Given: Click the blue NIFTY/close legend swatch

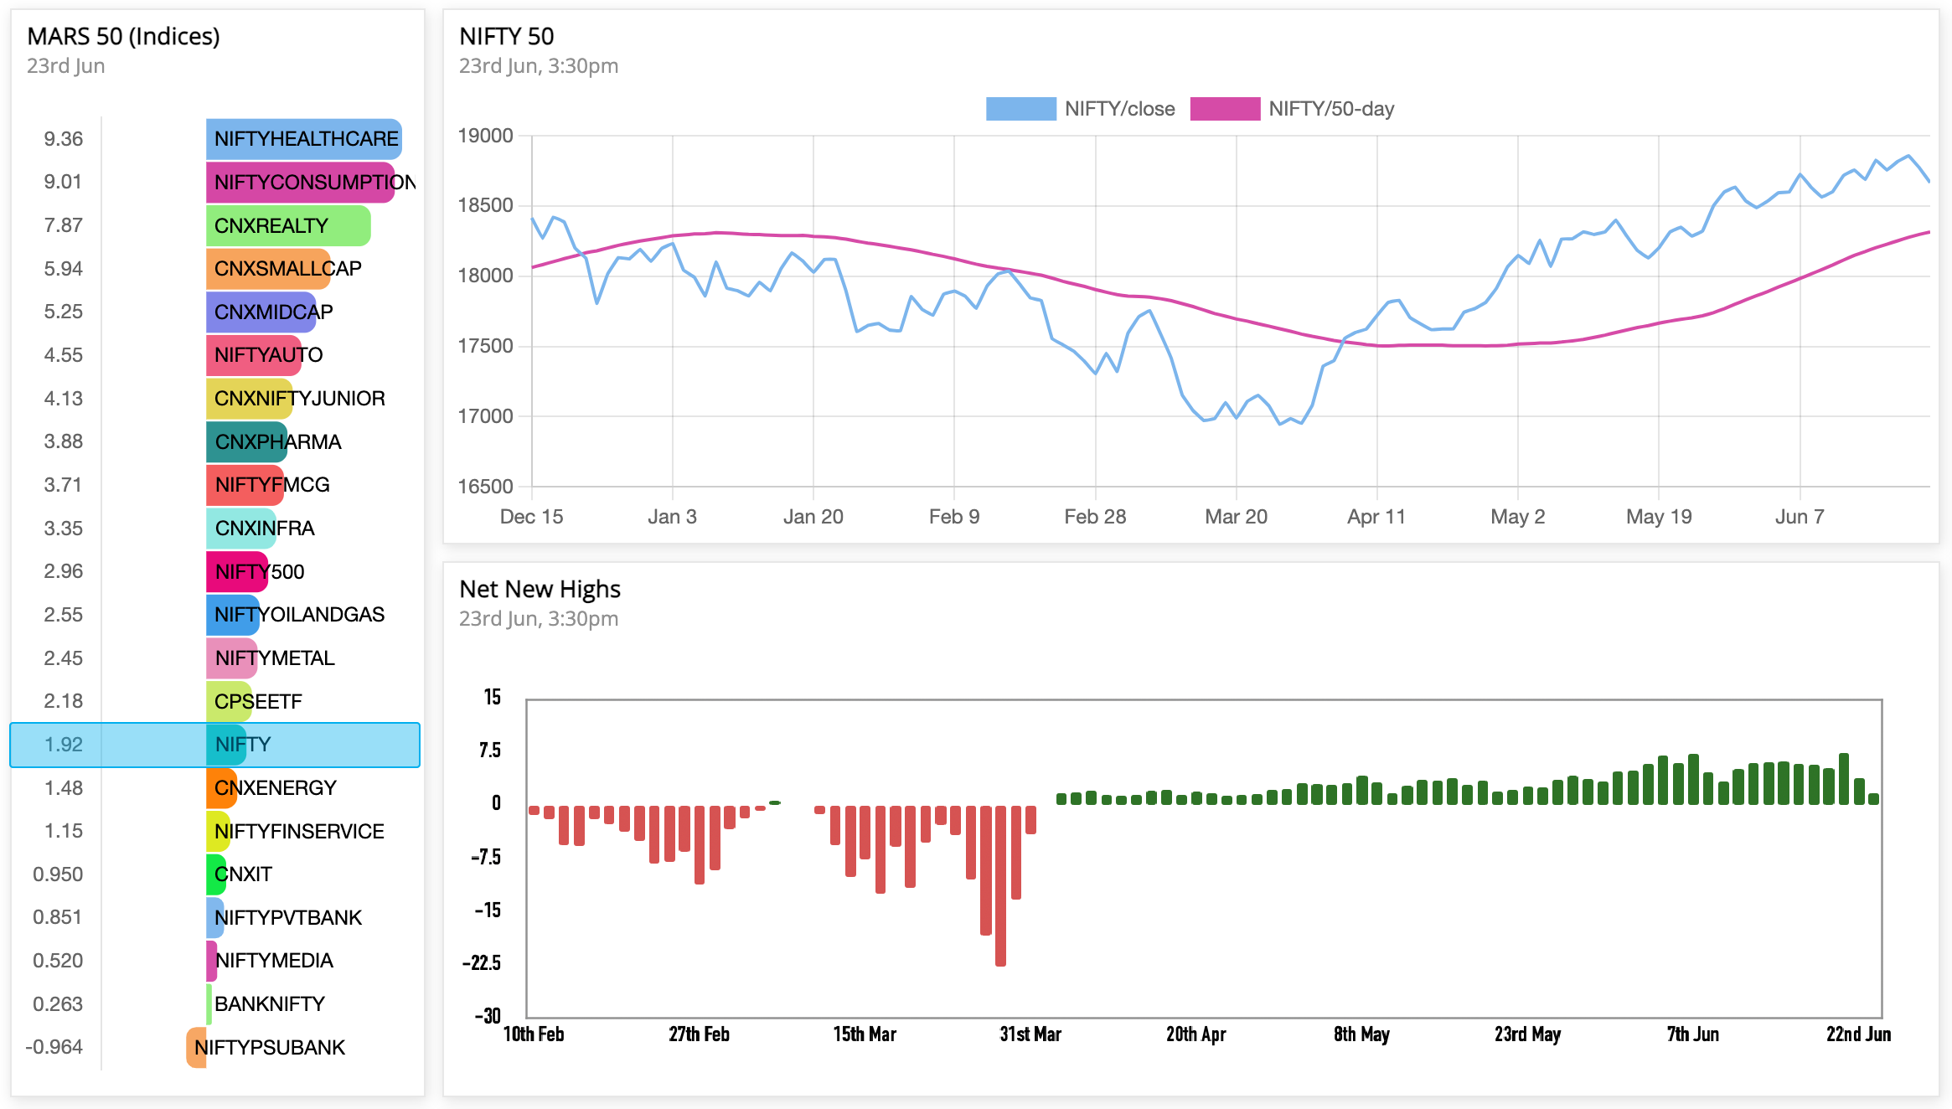Looking at the screenshot, I should click(1020, 109).
